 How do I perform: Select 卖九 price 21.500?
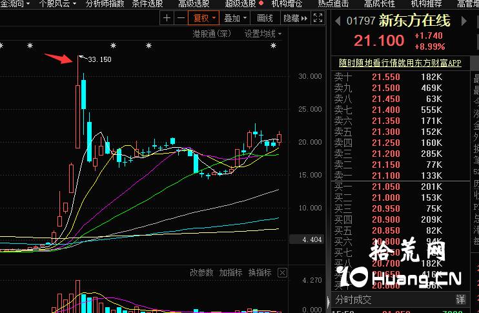point(386,88)
